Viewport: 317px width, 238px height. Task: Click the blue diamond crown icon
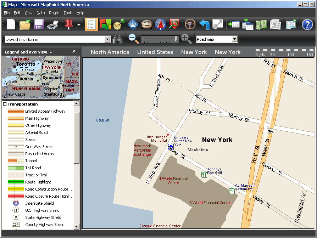(x=133, y=24)
